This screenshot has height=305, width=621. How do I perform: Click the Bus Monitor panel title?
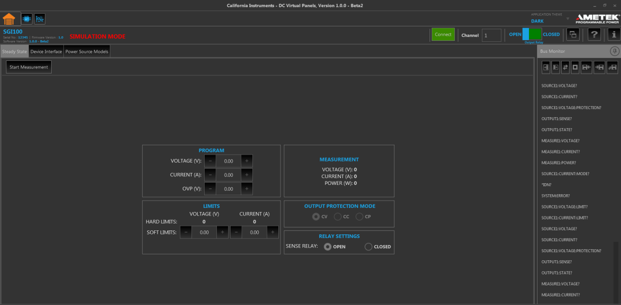tap(553, 52)
